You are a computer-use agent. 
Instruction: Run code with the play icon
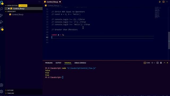click(160, 2)
